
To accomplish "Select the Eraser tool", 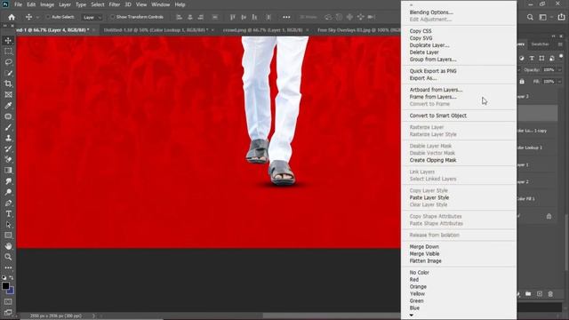I will [x=8, y=159].
